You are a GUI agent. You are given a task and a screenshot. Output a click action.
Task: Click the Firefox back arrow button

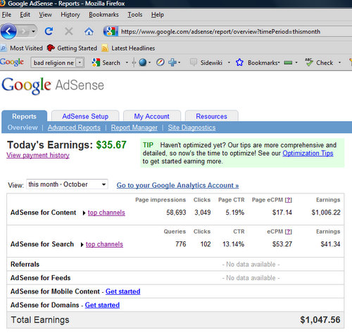[x=8, y=31]
